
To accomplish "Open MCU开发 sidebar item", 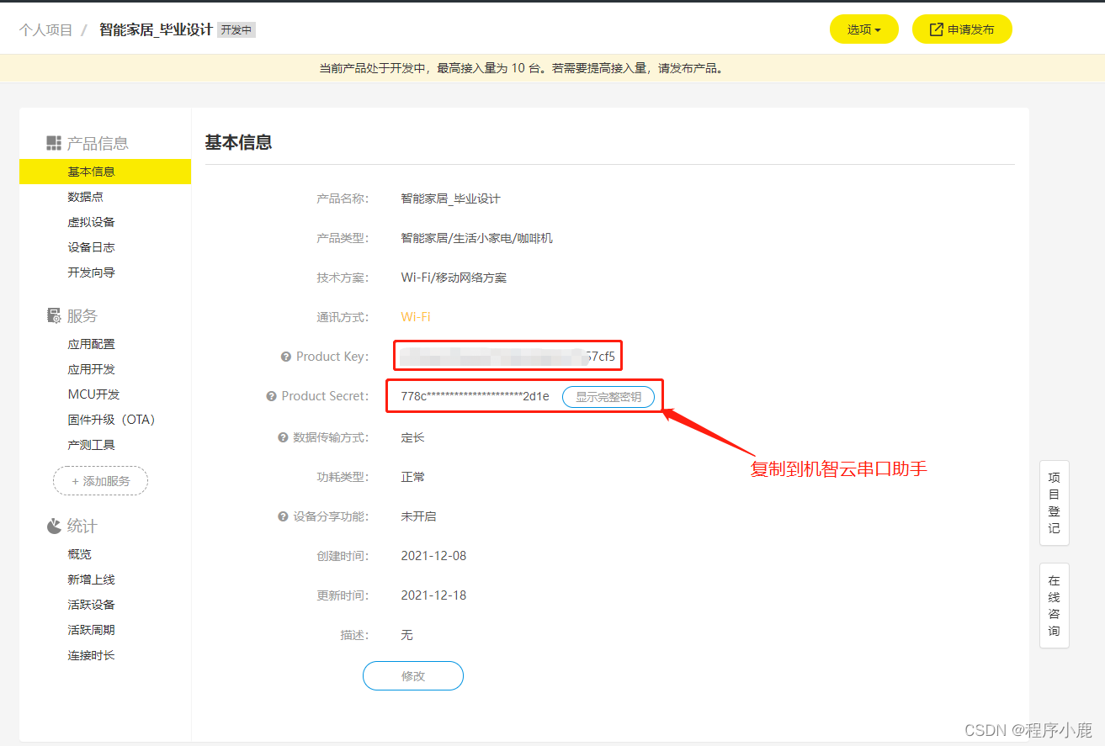I will (94, 394).
